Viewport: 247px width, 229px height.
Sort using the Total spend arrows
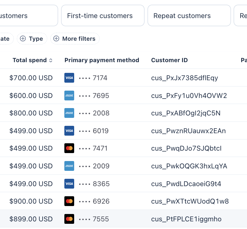click(51, 60)
